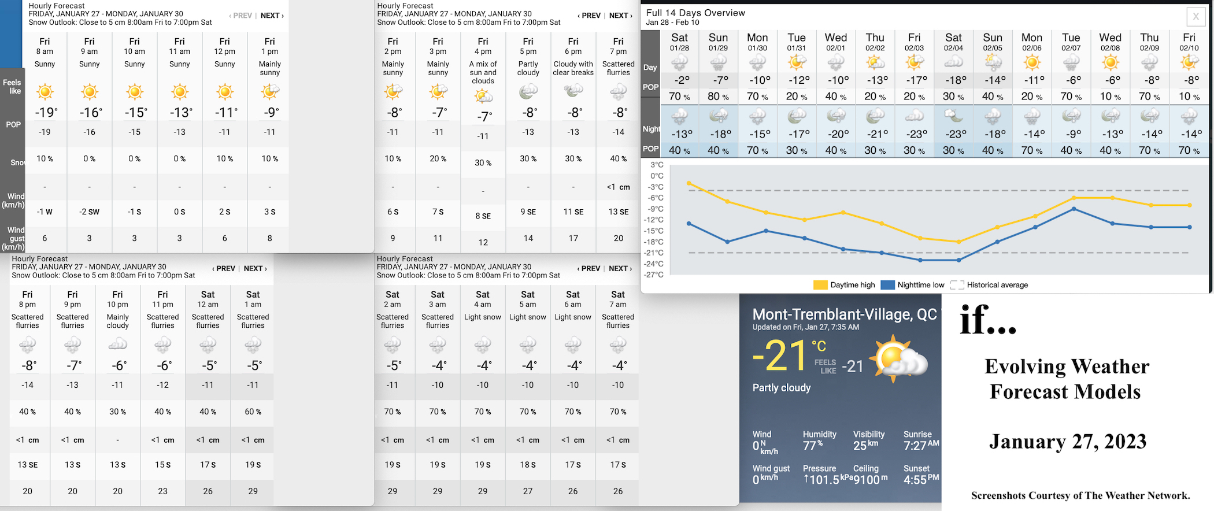Screen dimensions: 1214x511
Task: Click PREV in the Fri 2 pm hourly panel
Action: [x=589, y=16]
